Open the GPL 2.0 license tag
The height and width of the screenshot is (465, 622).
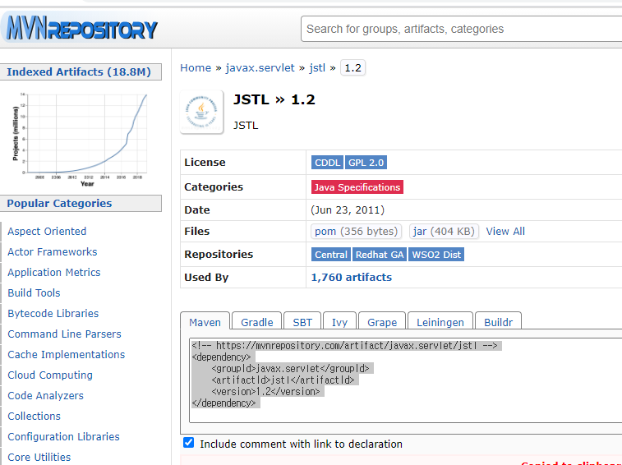pyautogui.click(x=366, y=163)
